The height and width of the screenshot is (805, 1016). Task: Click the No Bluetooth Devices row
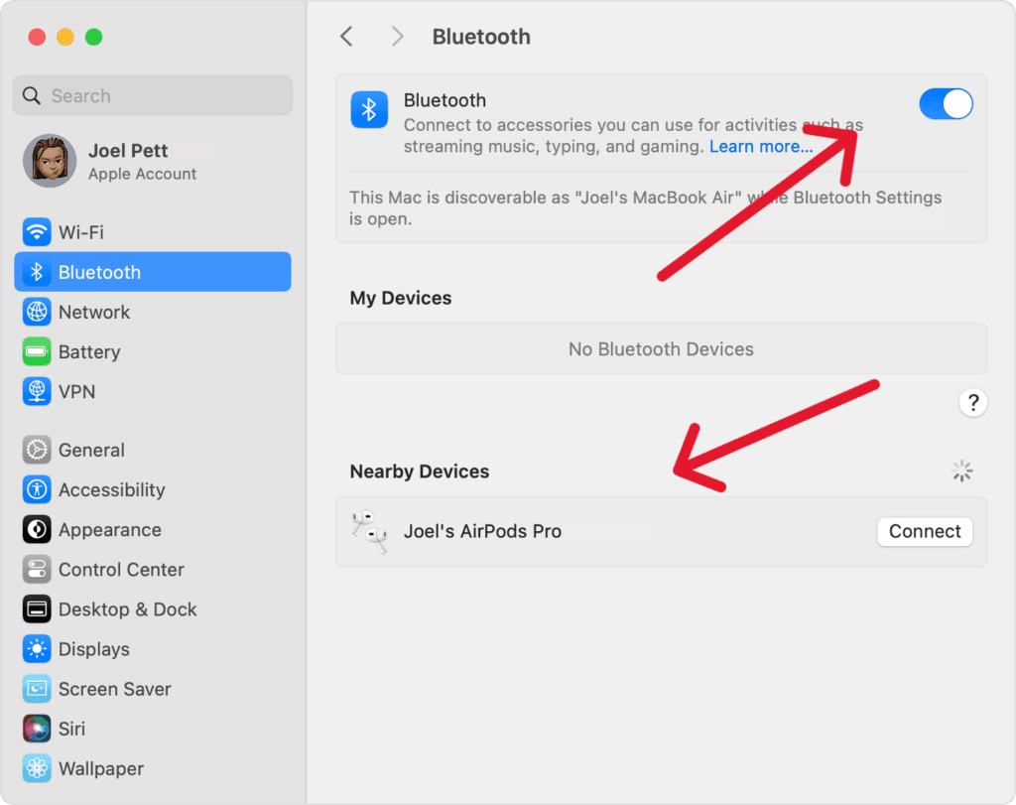pyautogui.click(x=661, y=348)
